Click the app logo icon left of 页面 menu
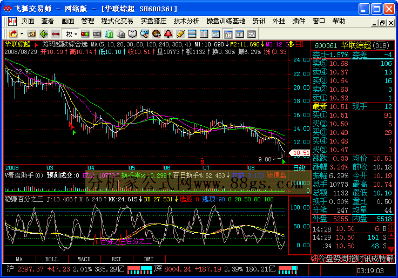Viewport: 398px width, 278px height. pos(12,21)
